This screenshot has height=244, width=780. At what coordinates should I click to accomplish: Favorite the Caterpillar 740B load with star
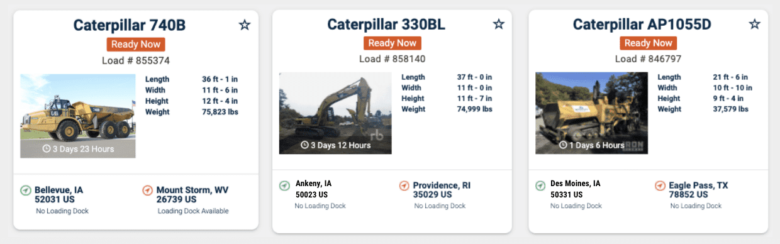(x=245, y=25)
